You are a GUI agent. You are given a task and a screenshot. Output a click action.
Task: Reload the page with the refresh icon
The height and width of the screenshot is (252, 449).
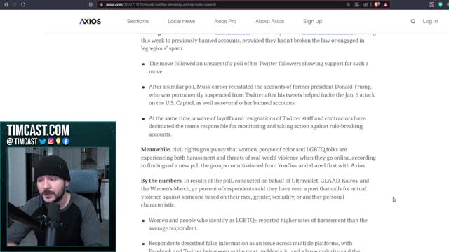pos(23,5)
